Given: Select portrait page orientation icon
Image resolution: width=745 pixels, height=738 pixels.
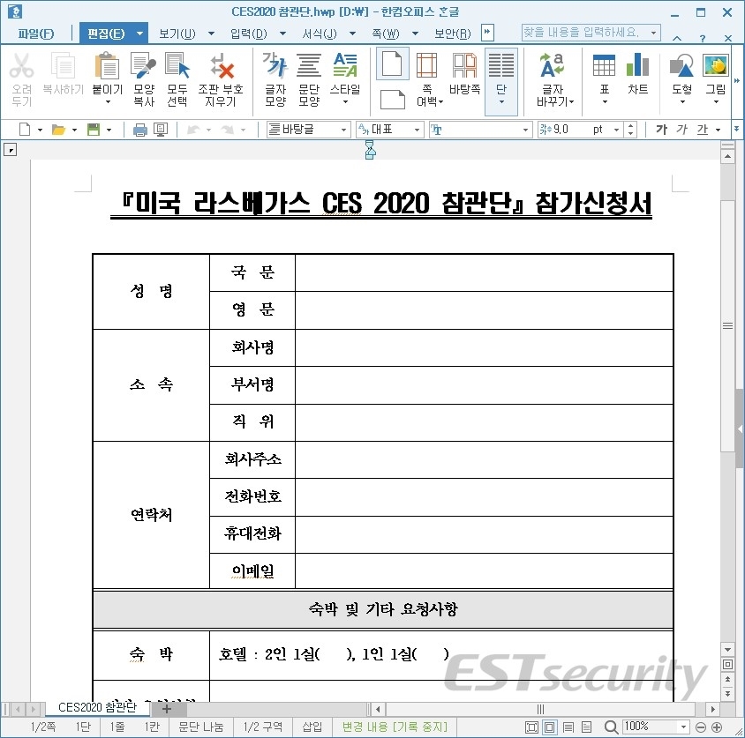Looking at the screenshot, I should (393, 63).
